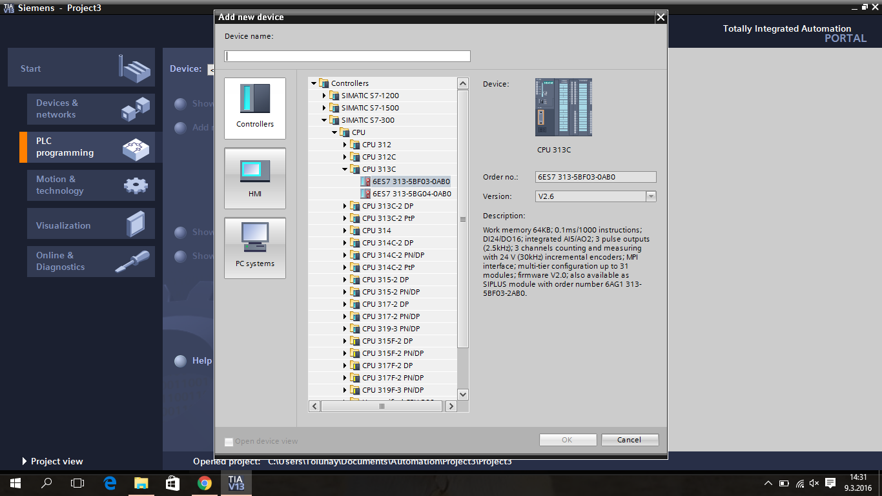Click the Order no. field
Viewport: 882px width, 496px height.
pyautogui.click(x=596, y=177)
